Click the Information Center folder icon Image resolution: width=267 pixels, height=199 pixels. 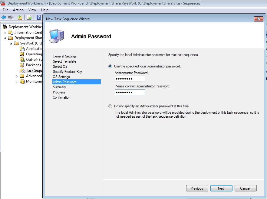coord(11,32)
